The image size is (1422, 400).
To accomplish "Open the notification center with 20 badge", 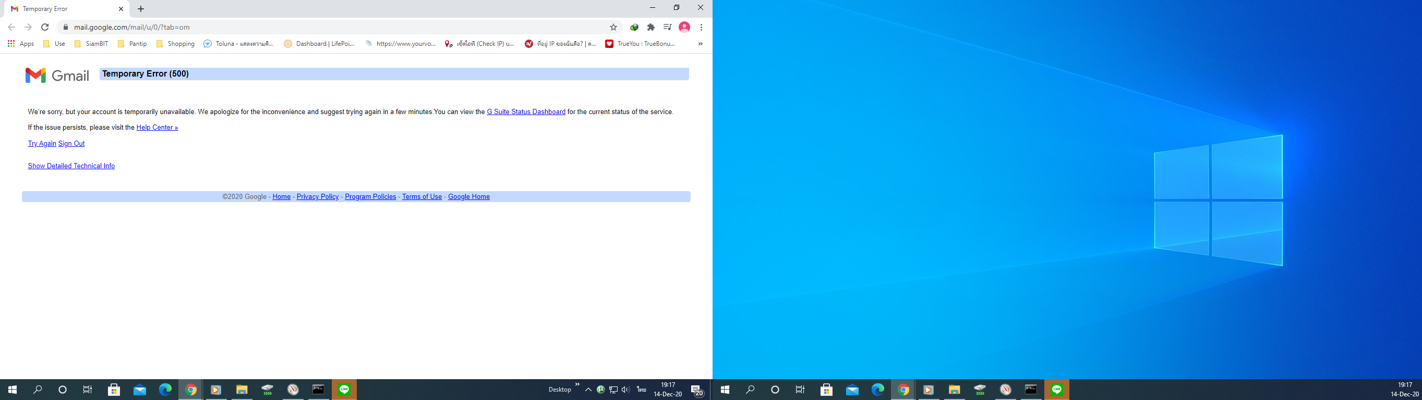I will pyautogui.click(x=697, y=390).
